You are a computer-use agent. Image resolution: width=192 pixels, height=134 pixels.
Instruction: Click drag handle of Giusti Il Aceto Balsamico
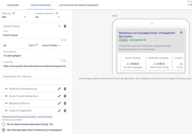(x=6, y=96)
